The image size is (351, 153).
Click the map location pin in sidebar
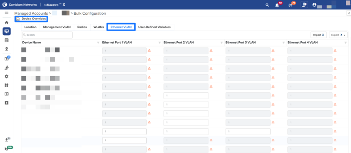click(x=6, y=49)
